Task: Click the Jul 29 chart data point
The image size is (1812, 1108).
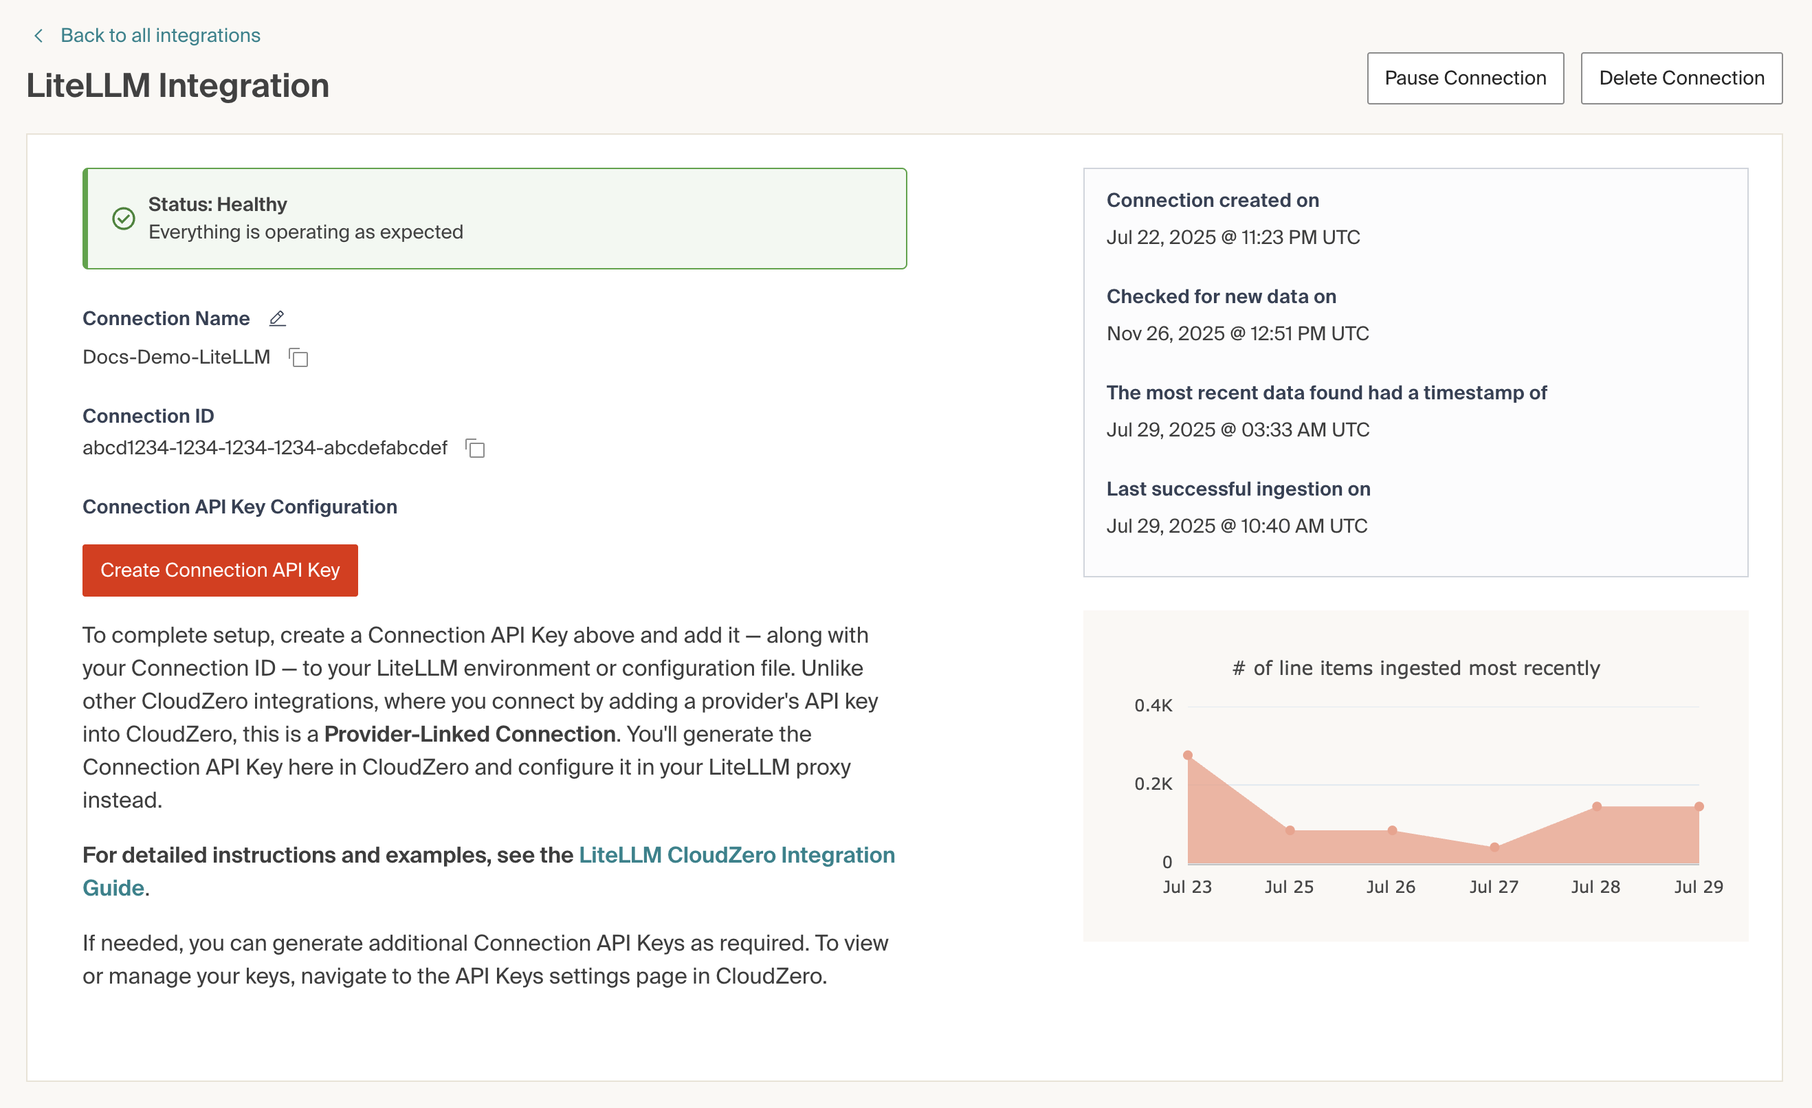Action: (x=1699, y=806)
